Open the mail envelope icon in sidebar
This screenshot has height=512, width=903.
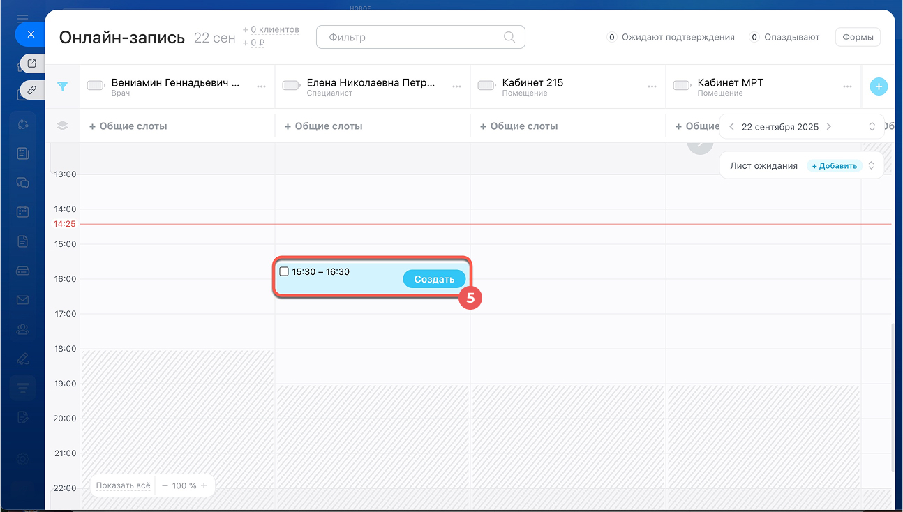tap(23, 300)
